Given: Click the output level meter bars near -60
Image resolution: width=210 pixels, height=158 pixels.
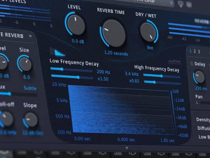Looking at the screenshot, I should tap(189, 30).
